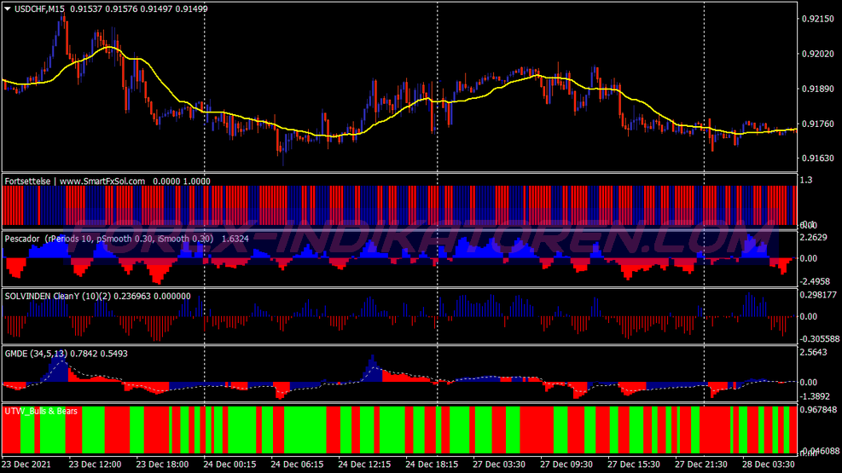This screenshot has height=473, width=842.
Task: Click the 27 Dec 21:30 time label
Action: 701,464
